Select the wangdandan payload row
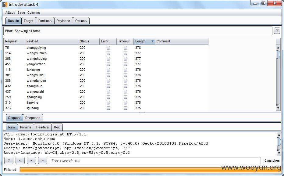The width and height of the screenshot is (284, 176). (x=106, y=81)
